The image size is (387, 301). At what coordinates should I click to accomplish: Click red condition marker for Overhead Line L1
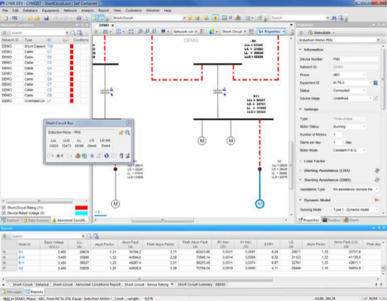tap(71, 101)
